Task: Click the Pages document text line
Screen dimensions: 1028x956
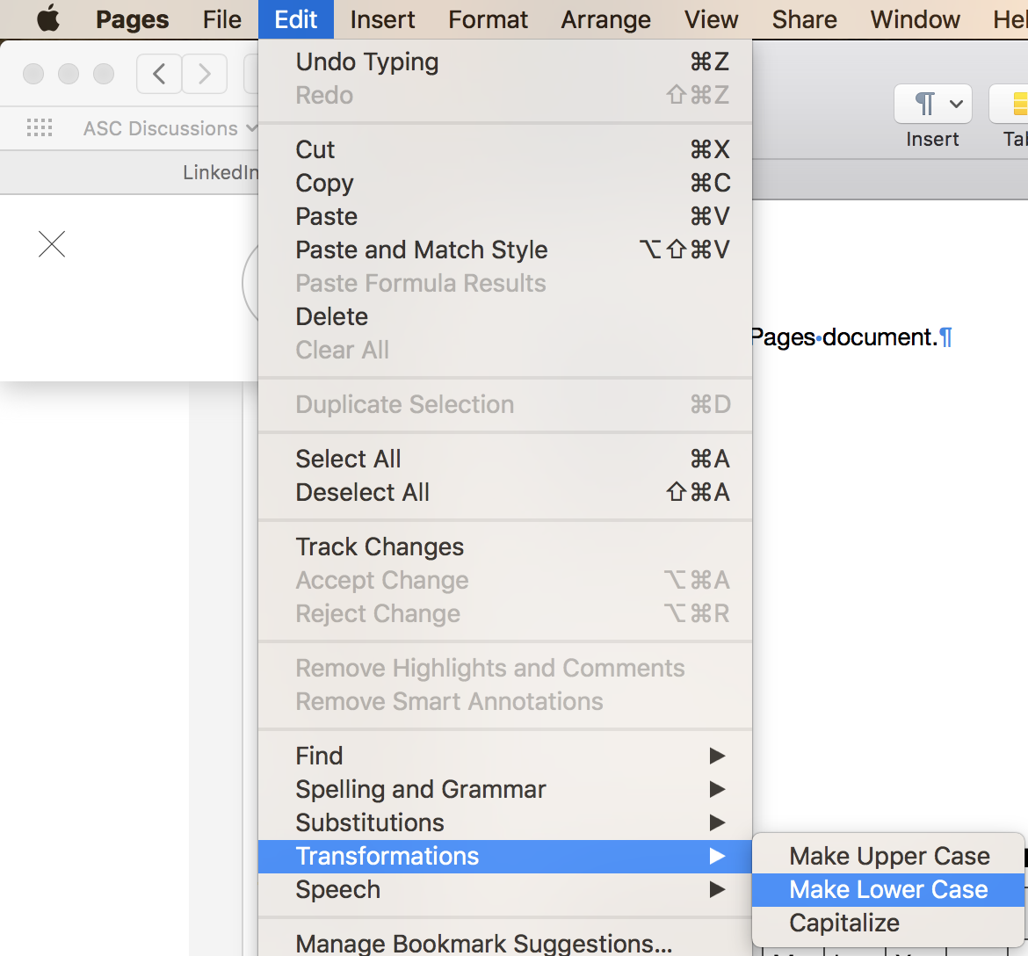Action: [845, 337]
